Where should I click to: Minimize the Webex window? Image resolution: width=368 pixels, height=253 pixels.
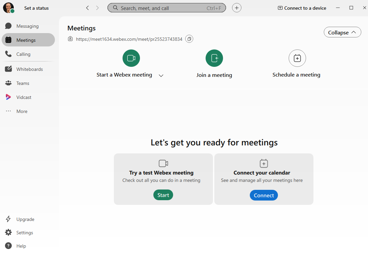[338, 8]
